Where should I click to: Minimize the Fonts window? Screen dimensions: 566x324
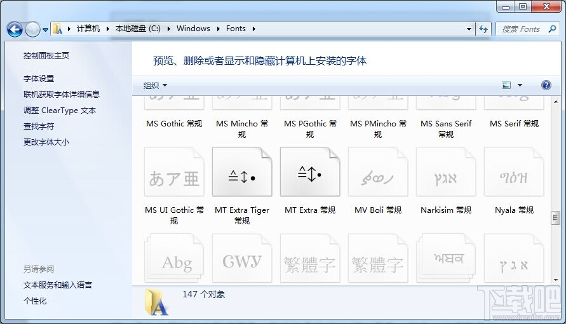pos(506,7)
